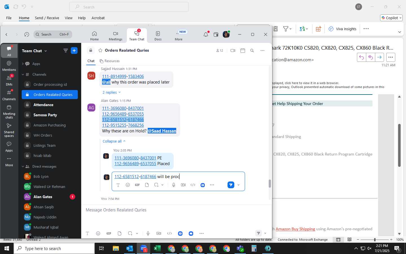The image size is (406, 254).
Task: Schedule a meeting with the header calendar icon
Action: tap(243, 51)
